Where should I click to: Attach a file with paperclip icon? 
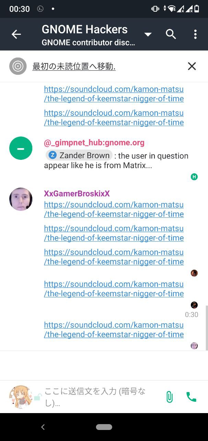coord(169,397)
